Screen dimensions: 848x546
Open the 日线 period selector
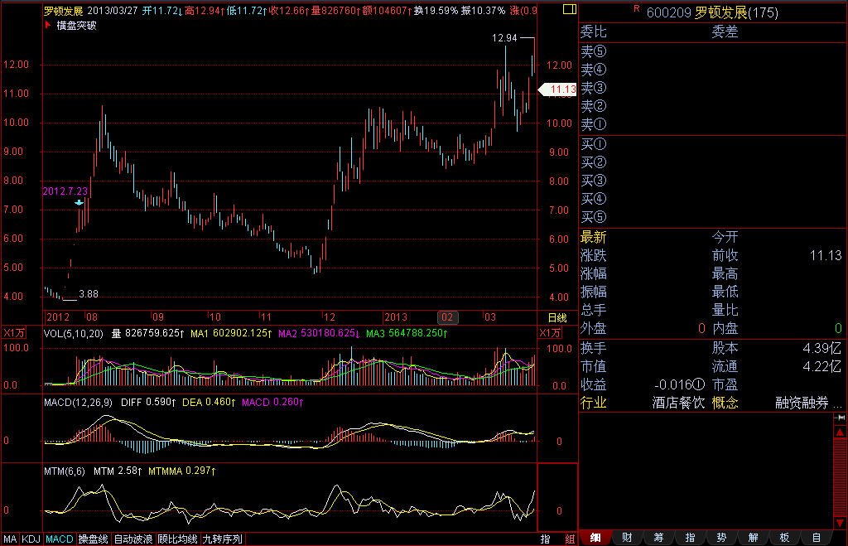pyautogui.click(x=557, y=317)
